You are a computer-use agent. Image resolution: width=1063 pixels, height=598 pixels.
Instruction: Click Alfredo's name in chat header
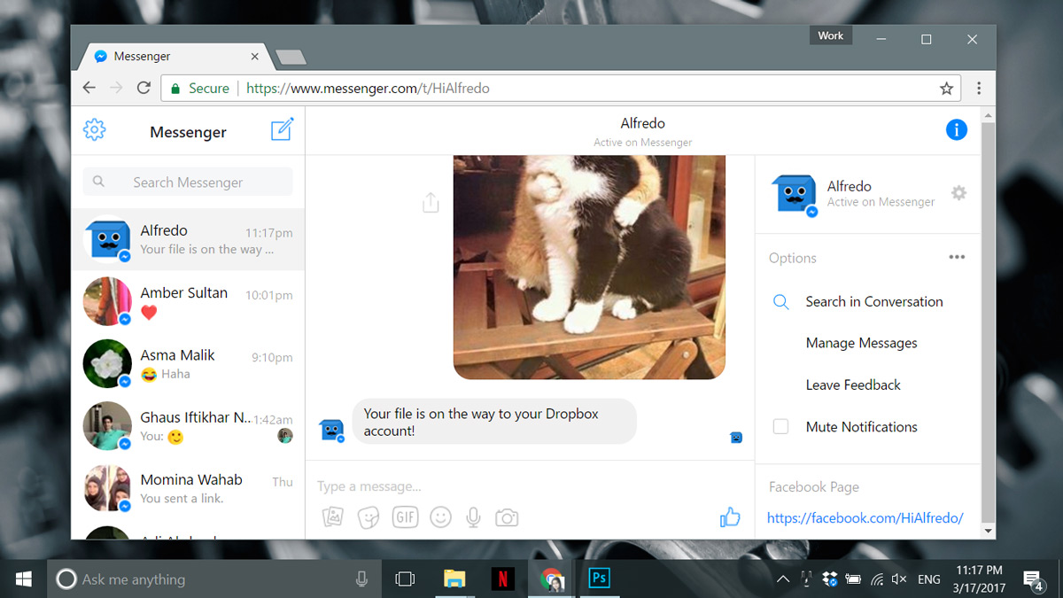[x=642, y=123]
